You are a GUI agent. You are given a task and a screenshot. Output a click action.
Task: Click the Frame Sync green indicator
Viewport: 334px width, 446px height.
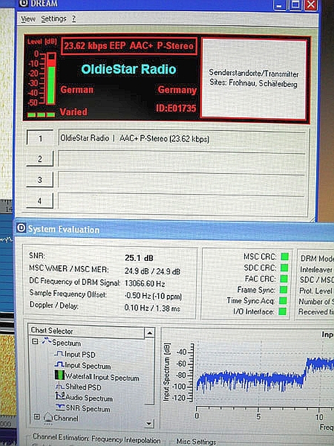tap(283, 289)
